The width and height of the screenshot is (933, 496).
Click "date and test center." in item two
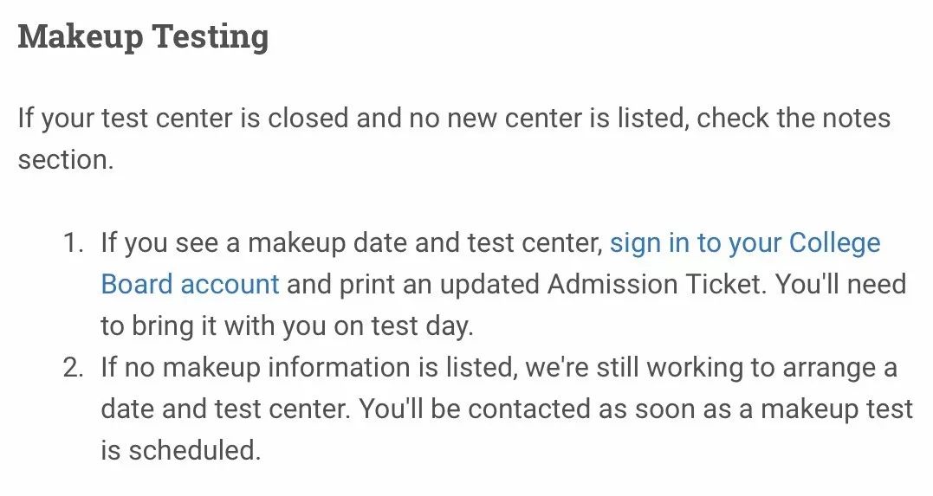(226, 409)
